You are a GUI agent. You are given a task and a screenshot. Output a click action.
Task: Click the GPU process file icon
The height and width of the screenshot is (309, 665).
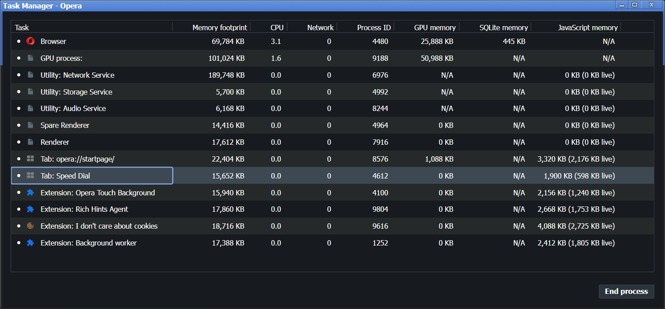pyautogui.click(x=30, y=58)
